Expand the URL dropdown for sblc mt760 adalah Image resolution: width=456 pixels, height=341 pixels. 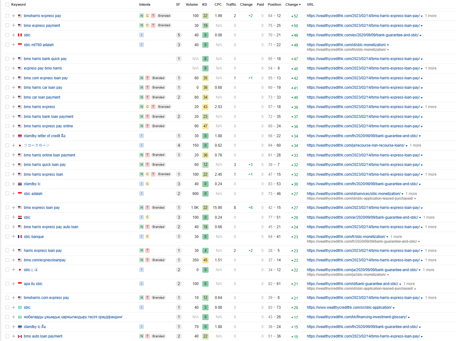(x=388, y=45)
